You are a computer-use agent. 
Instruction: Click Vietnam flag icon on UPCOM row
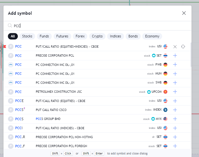(x=165, y=92)
